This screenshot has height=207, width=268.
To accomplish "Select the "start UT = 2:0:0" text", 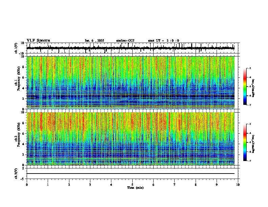I will coord(163,41).
